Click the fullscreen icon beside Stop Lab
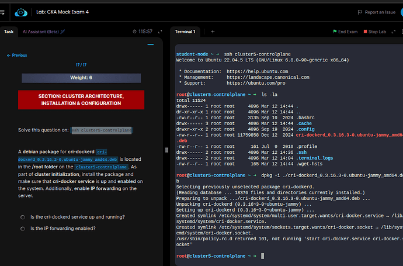 point(395,32)
